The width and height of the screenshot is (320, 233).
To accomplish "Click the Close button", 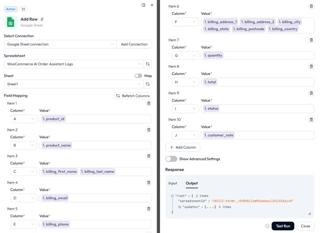I will pos(305,226).
